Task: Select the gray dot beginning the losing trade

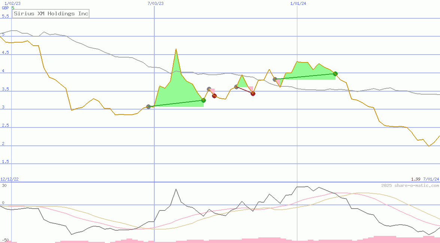Action: click(x=236, y=87)
